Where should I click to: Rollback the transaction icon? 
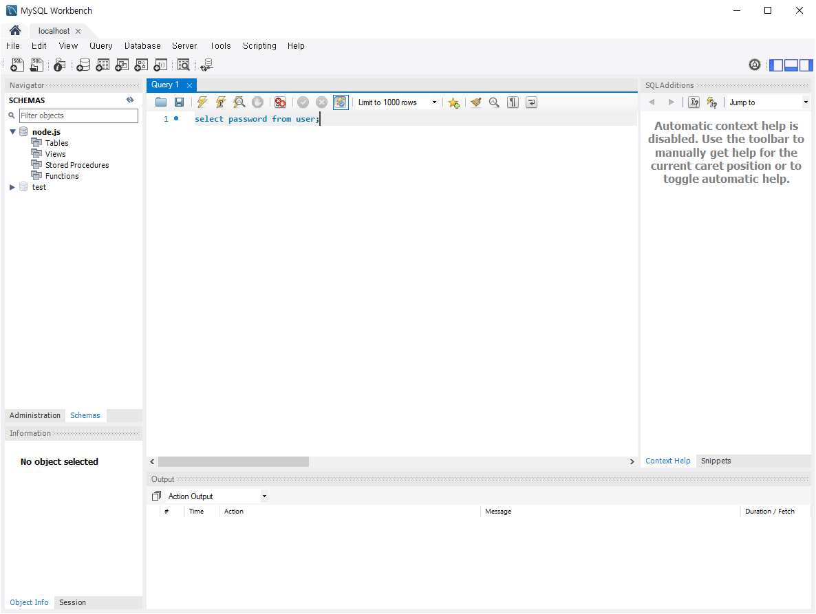[321, 102]
